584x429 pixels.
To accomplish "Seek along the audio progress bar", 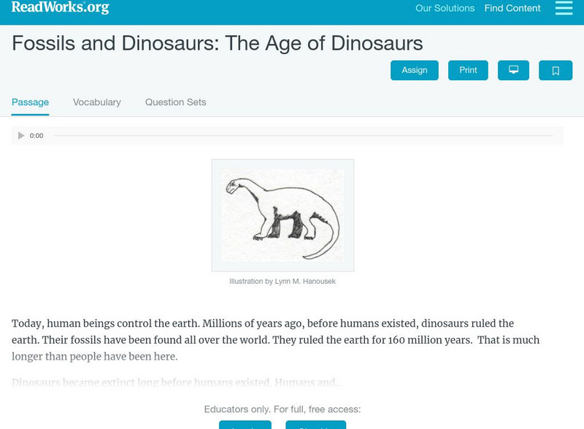I will click(x=303, y=136).
